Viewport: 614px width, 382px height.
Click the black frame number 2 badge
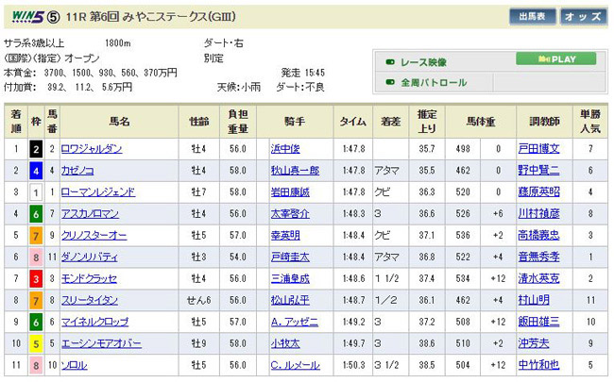tap(35, 149)
